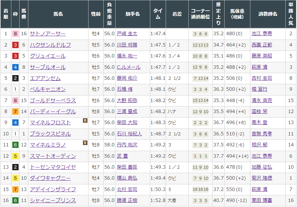Screen dimensions: 297x207
Task: Open jockey link 横山 典弘
Action: (x=127, y=178)
